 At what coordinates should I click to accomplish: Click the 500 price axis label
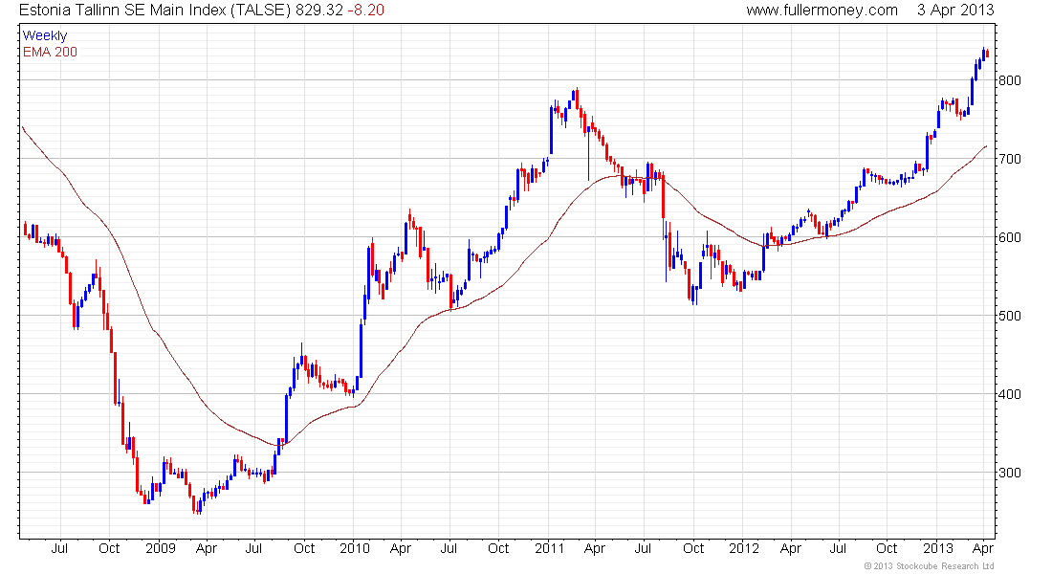pyautogui.click(x=1010, y=316)
